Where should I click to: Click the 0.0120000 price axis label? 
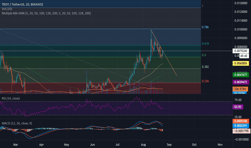(241, 12)
